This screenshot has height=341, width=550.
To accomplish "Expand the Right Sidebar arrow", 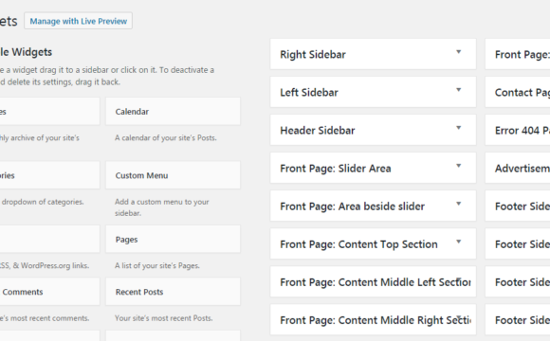I will point(458,52).
